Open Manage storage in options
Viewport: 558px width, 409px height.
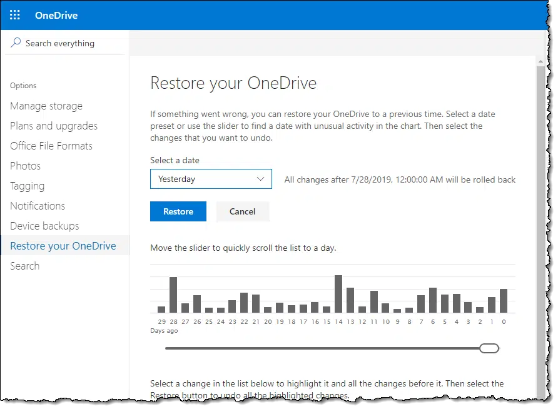coord(46,106)
